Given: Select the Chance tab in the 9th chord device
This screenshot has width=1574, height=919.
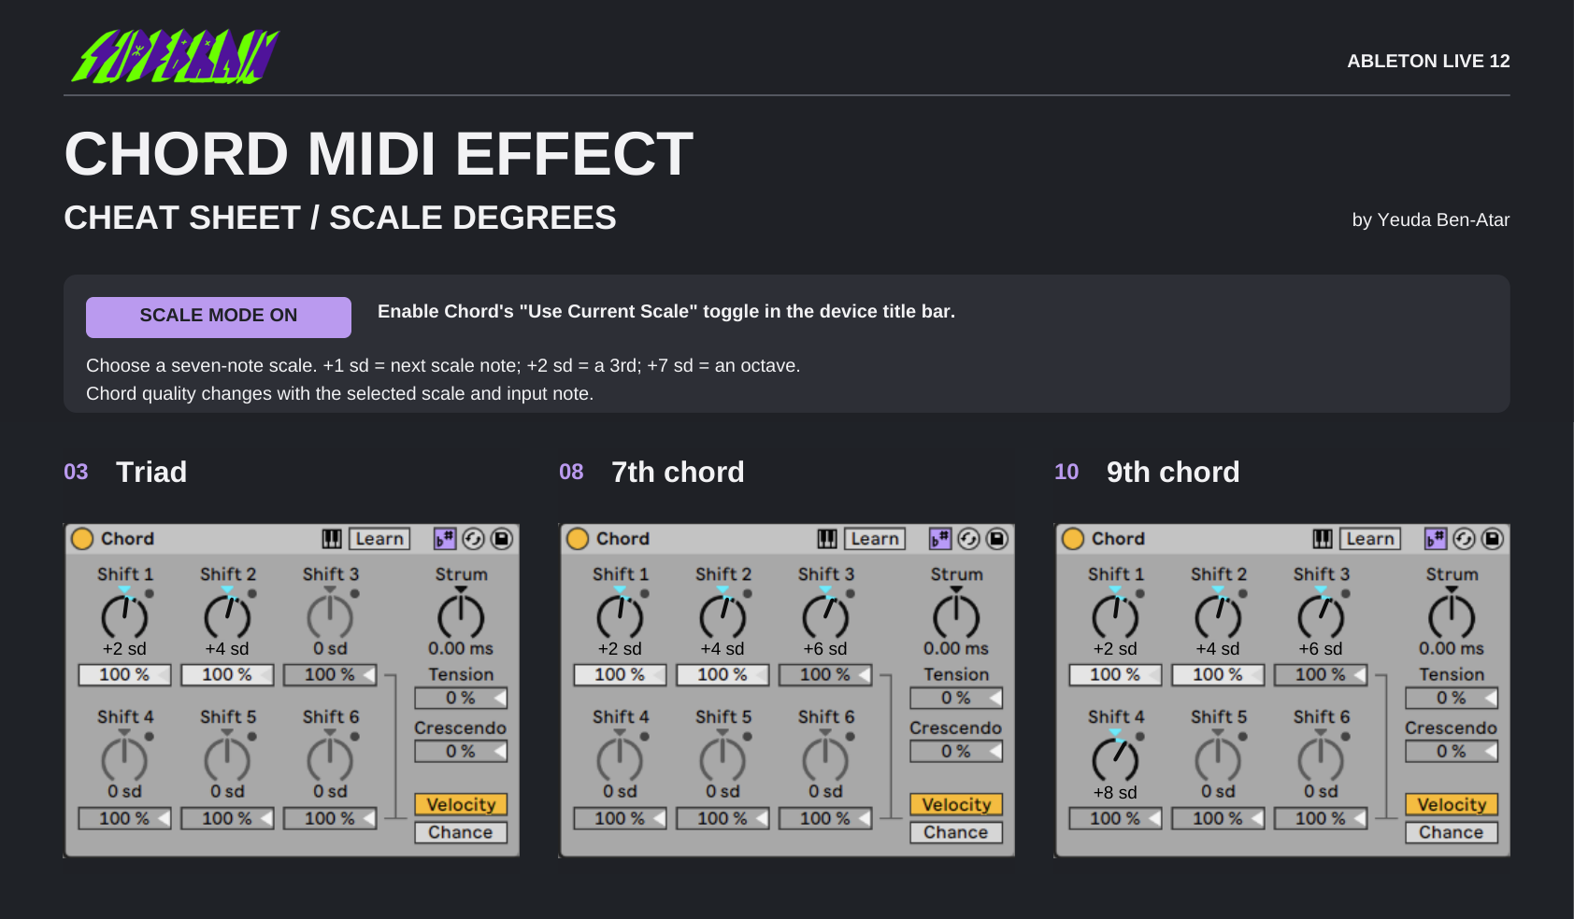Looking at the screenshot, I should click(1452, 832).
